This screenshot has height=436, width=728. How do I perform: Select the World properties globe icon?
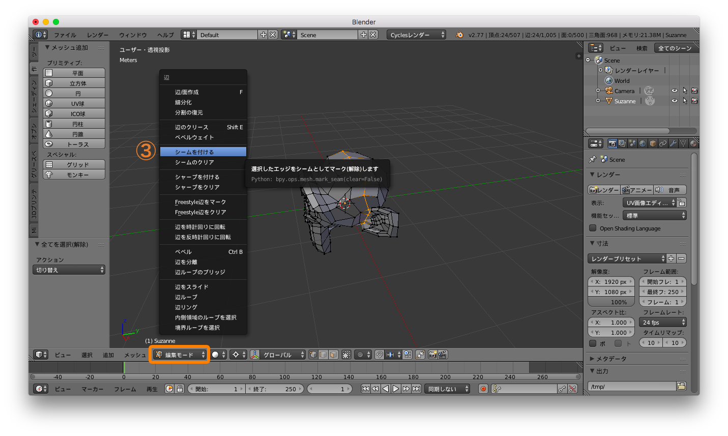click(643, 143)
